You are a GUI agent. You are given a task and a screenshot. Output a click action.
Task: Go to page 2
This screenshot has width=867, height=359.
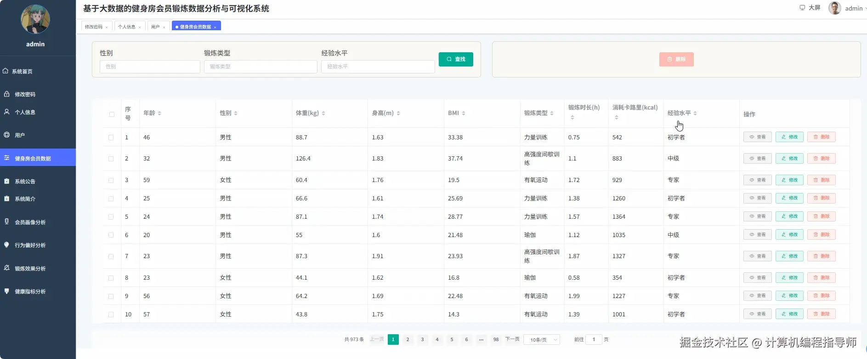[408, 340]
